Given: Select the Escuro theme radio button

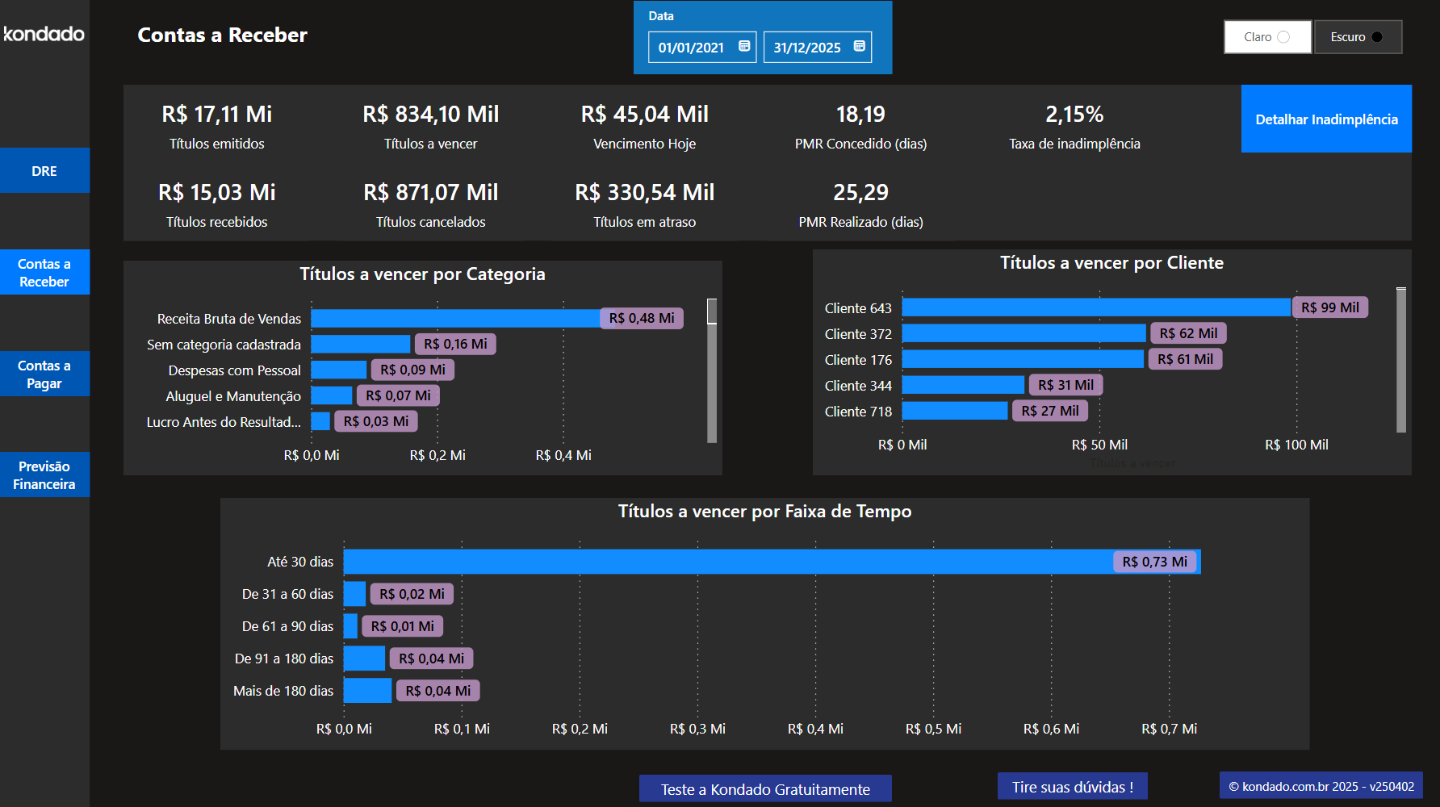Looking at the screenshot, I should coord(1357,36).
